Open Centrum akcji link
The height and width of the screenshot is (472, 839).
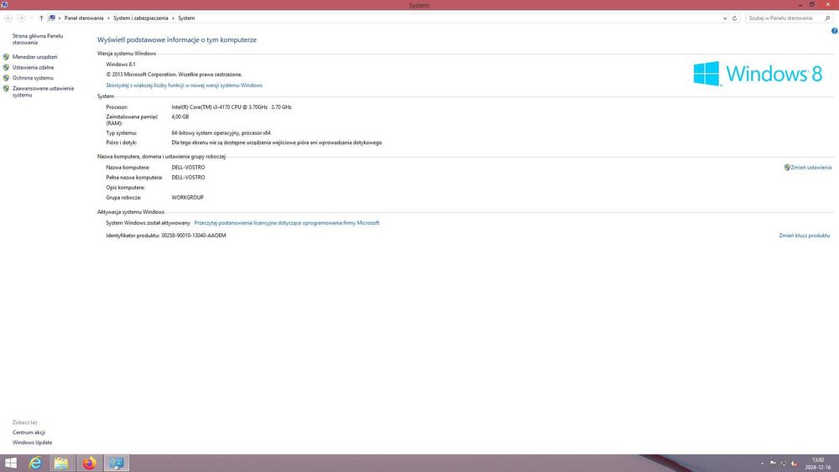(29, 433)
